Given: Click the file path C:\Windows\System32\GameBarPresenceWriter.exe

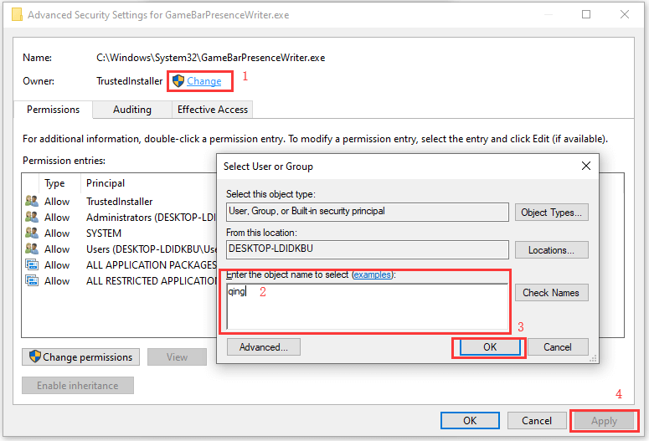Looking at the screenshot, I should [211, 58].
